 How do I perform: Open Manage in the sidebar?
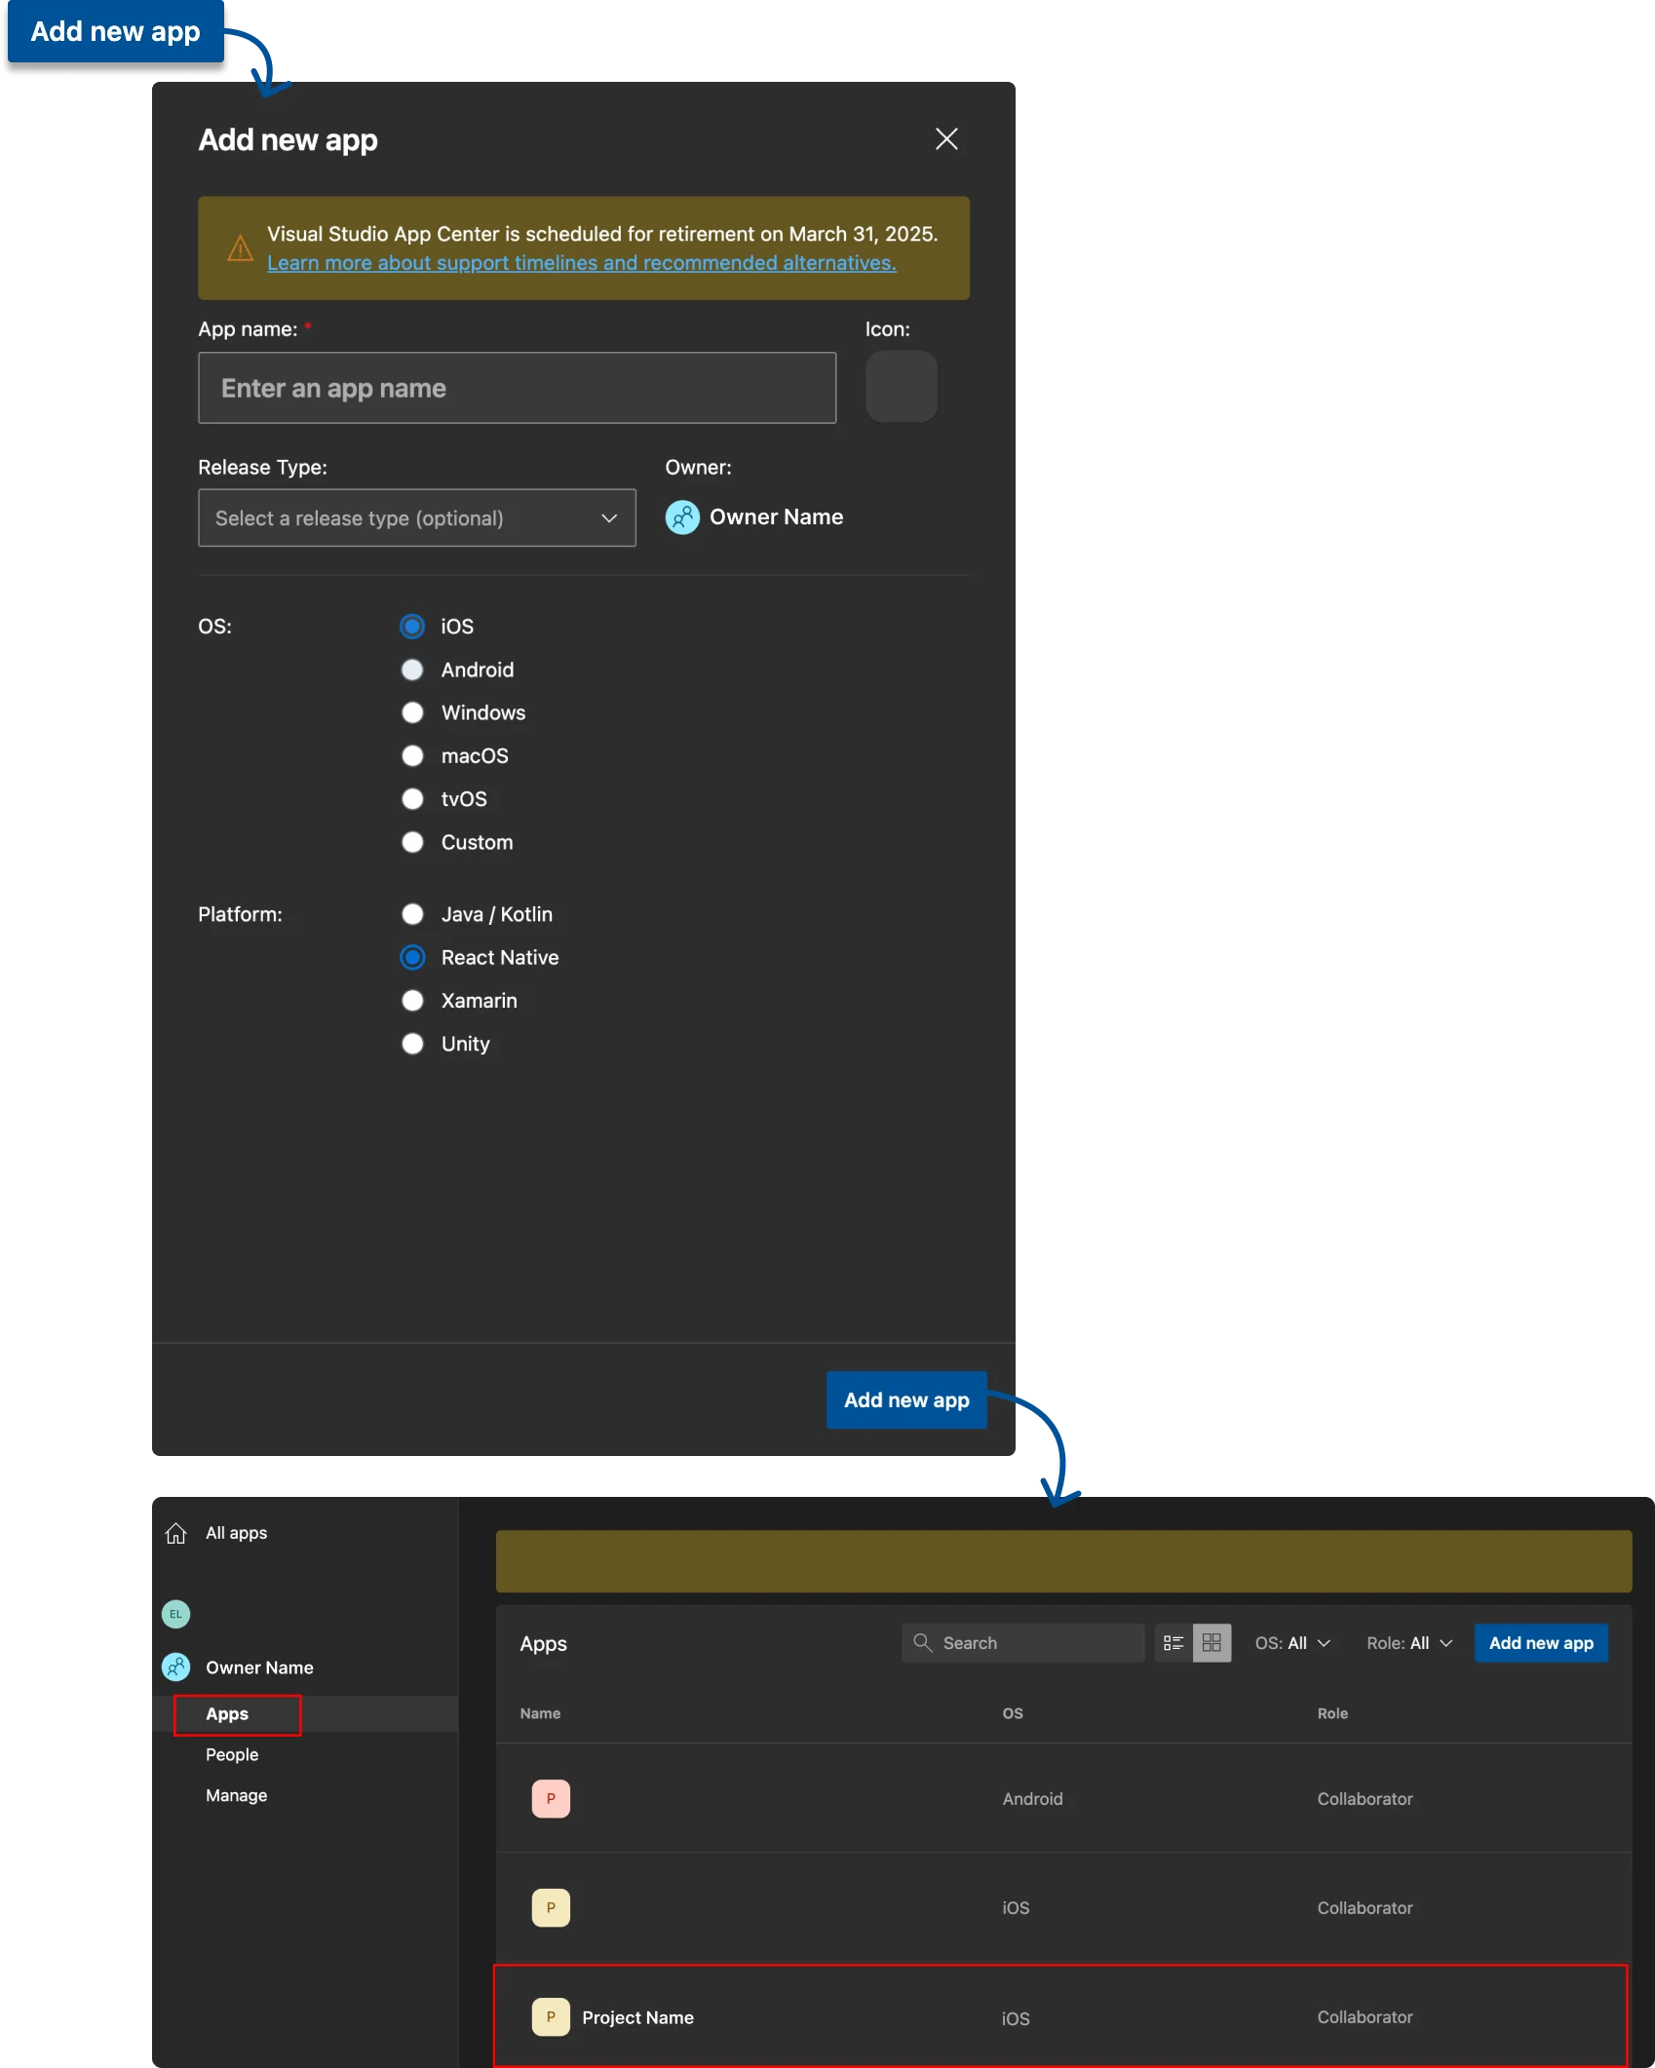(x=236, y=1796)
